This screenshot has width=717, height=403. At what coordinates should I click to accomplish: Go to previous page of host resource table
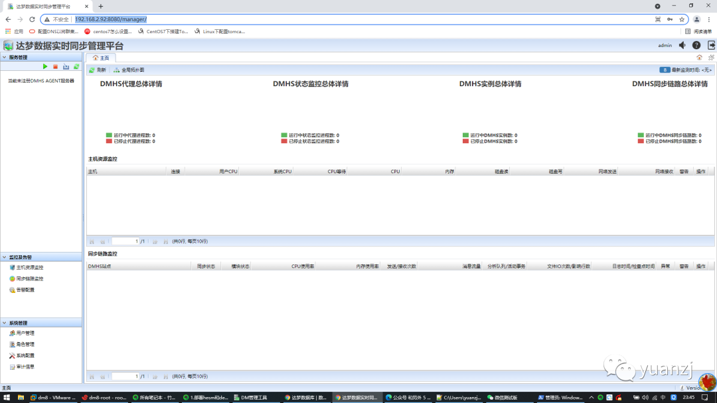102,241
